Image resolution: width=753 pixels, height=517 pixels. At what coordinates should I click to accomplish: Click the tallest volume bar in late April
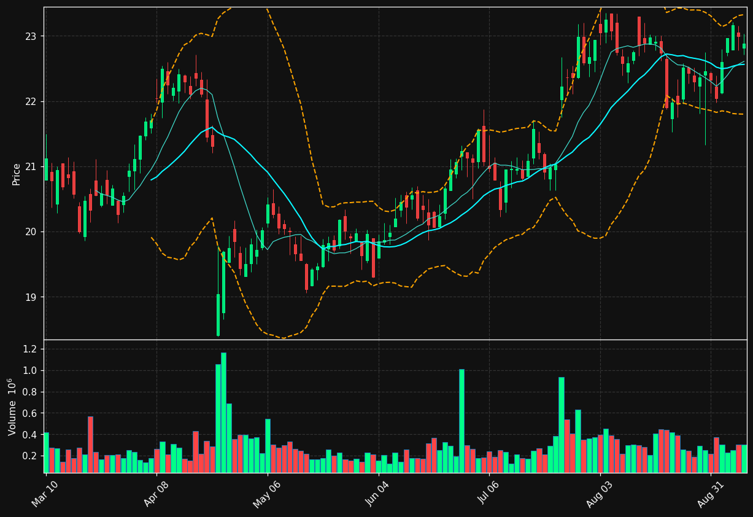click(223, 413)
